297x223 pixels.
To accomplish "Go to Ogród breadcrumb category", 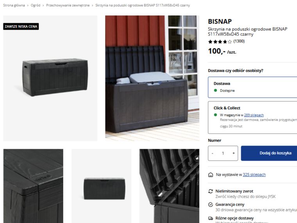I will pos(36,5).
